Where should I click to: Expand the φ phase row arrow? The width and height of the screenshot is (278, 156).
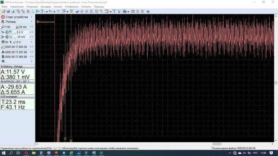pyautogui.click(x=32, y=61)
